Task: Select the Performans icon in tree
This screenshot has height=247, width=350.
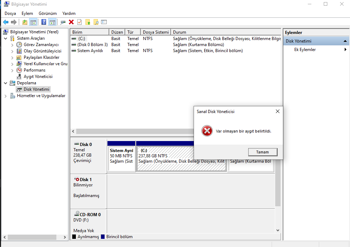Action: [19, 70]
